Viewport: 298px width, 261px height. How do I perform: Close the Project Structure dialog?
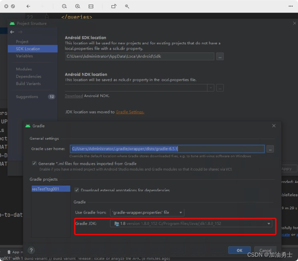(x=294, y=23)
